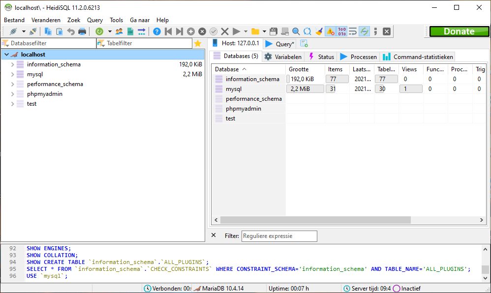Click the Reformat SQL broom icon
491x293 pixels.
(x=319, y=31)
